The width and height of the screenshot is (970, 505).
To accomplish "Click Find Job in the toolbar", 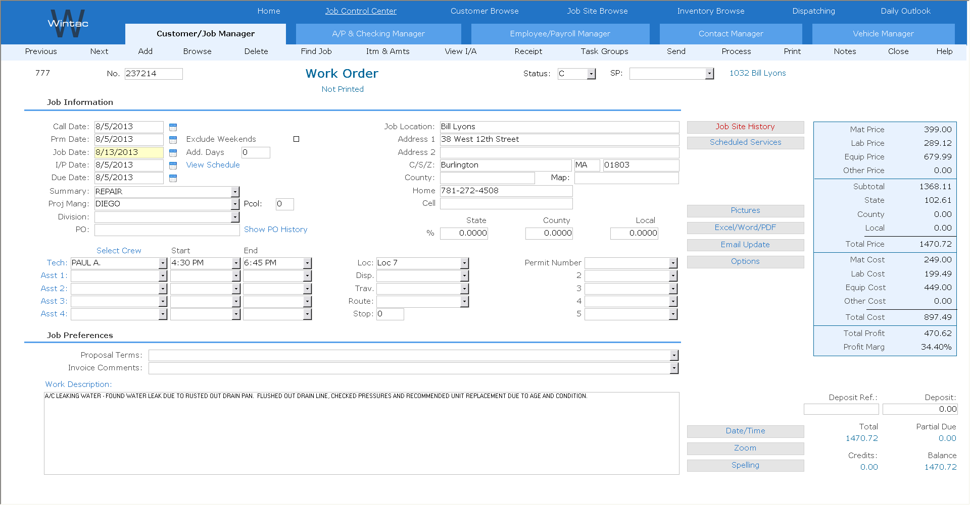I will (x=316, y=51).
